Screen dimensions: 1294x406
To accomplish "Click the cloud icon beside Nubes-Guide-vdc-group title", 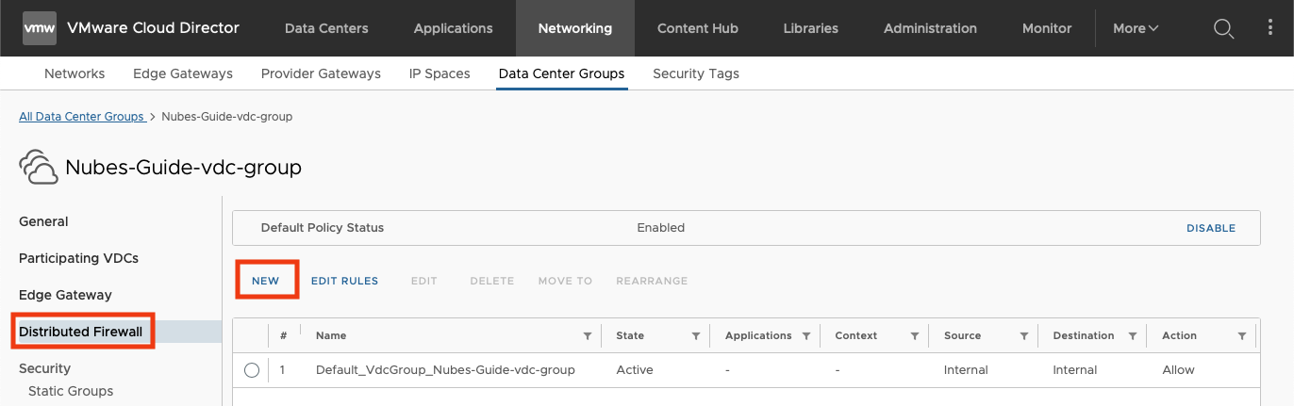I will tap(39, 168).
